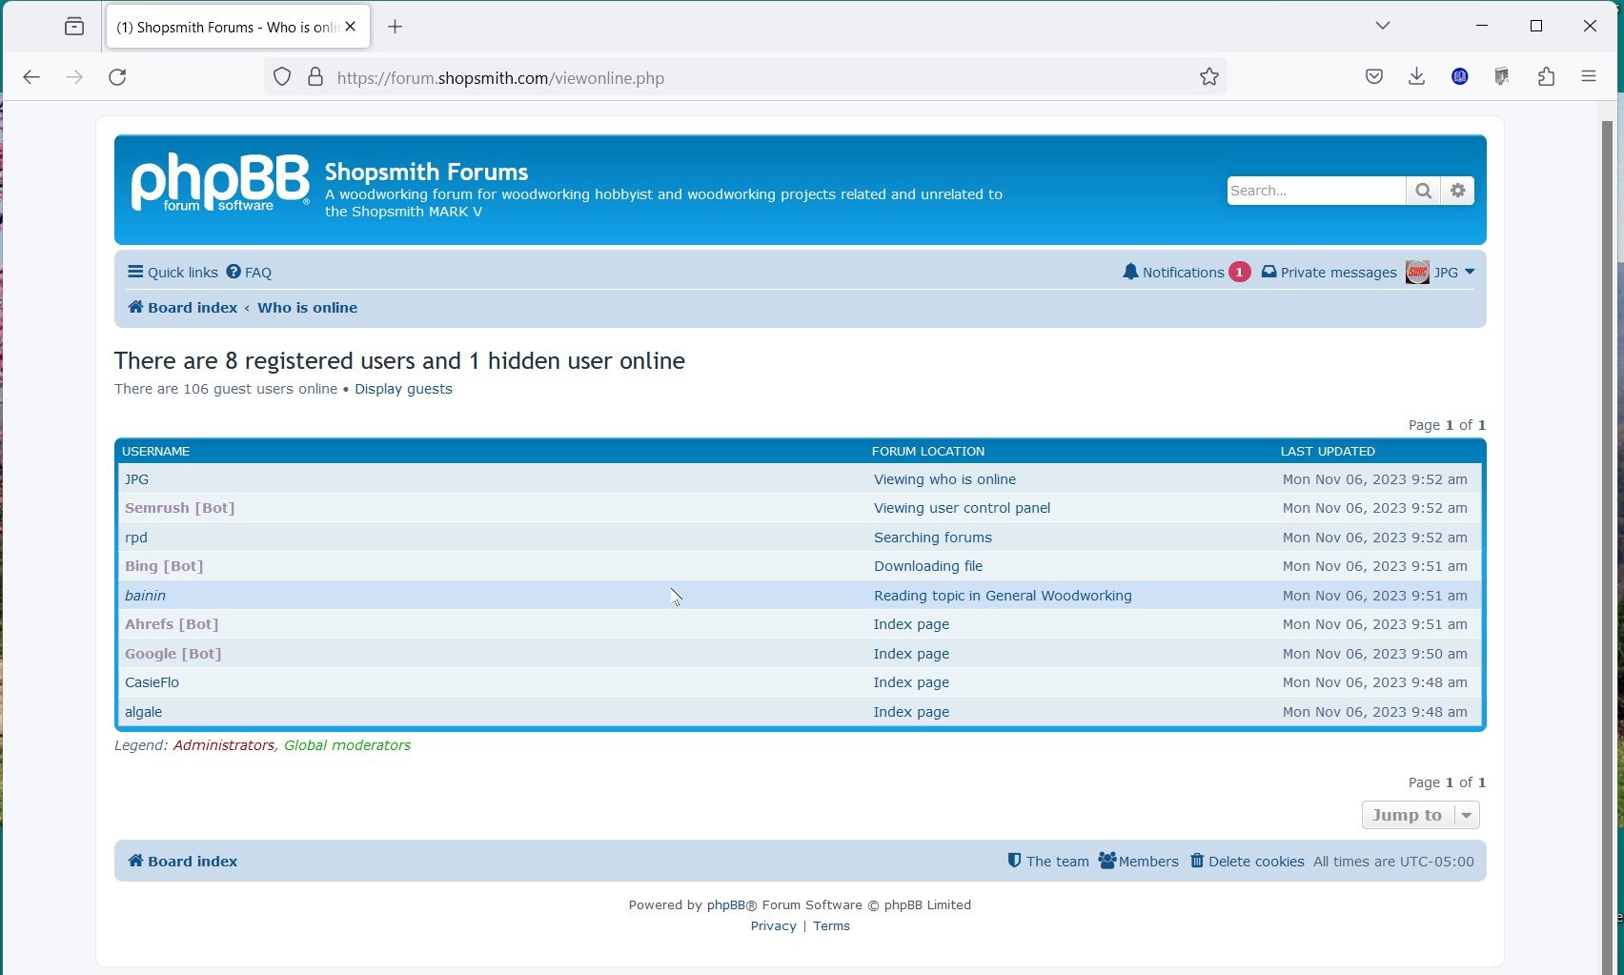The height and width of the screenshot is (975, 1624).
Task: Click Searching forums location link
Action: [933, 538]
